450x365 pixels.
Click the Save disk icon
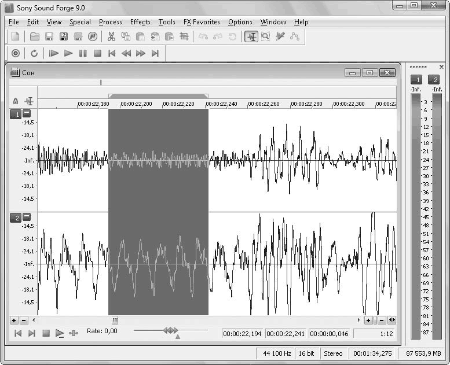click(x=49, y=36)
